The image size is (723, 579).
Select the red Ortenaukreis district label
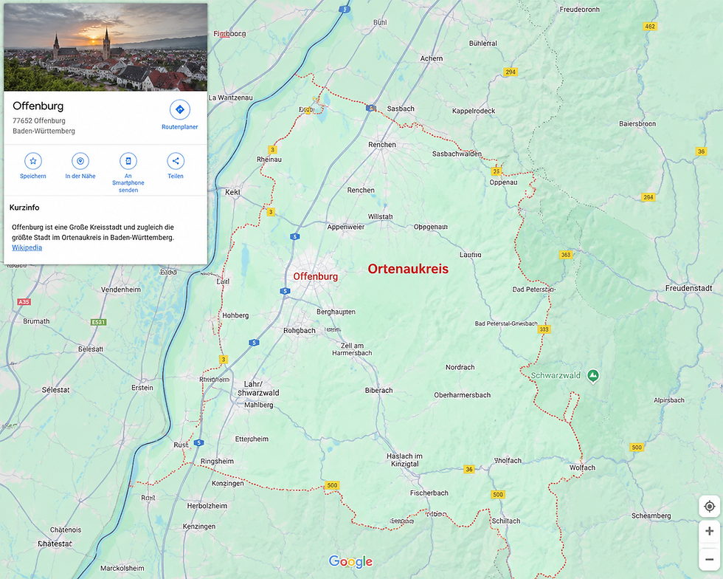tap(408, 269)
